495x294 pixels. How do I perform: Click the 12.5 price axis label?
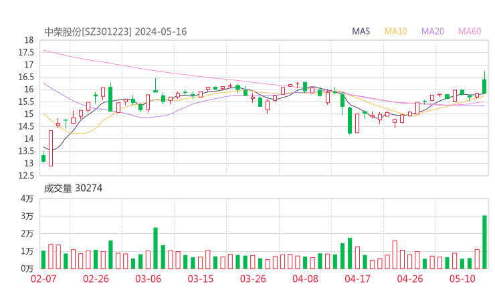pyautogui.click(x=26, y=175)
